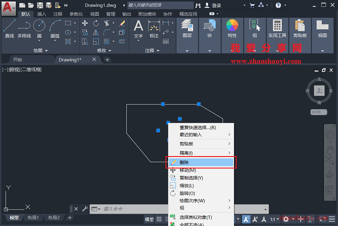Toggle model space (模型) button in status bar

click(x=149, y=220)
